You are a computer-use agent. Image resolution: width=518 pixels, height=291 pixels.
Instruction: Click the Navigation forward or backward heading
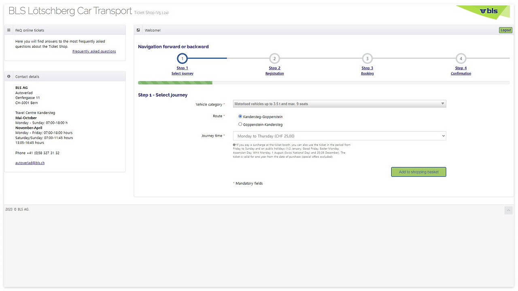tap(173, 46)
